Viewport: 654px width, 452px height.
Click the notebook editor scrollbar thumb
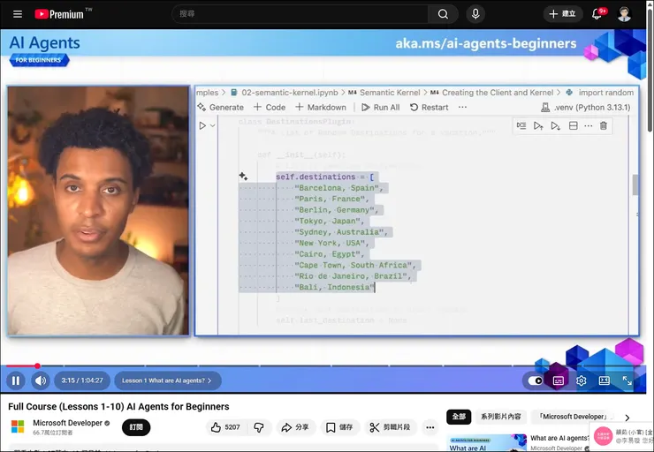pos(635,185)
